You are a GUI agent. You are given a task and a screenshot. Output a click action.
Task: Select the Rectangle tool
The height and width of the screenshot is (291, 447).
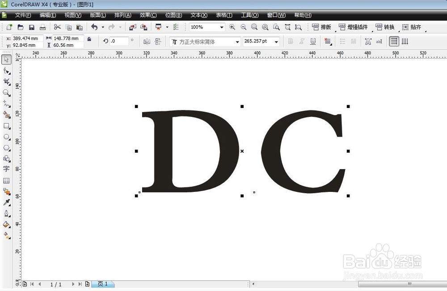pos(7,126)
